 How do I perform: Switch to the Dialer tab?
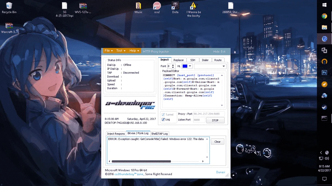click(x=205, y=60)
